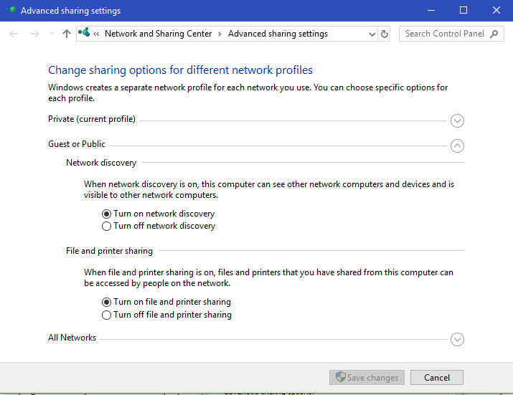
Task: Expand the Private (current profile) section
Action: point(457,120)
